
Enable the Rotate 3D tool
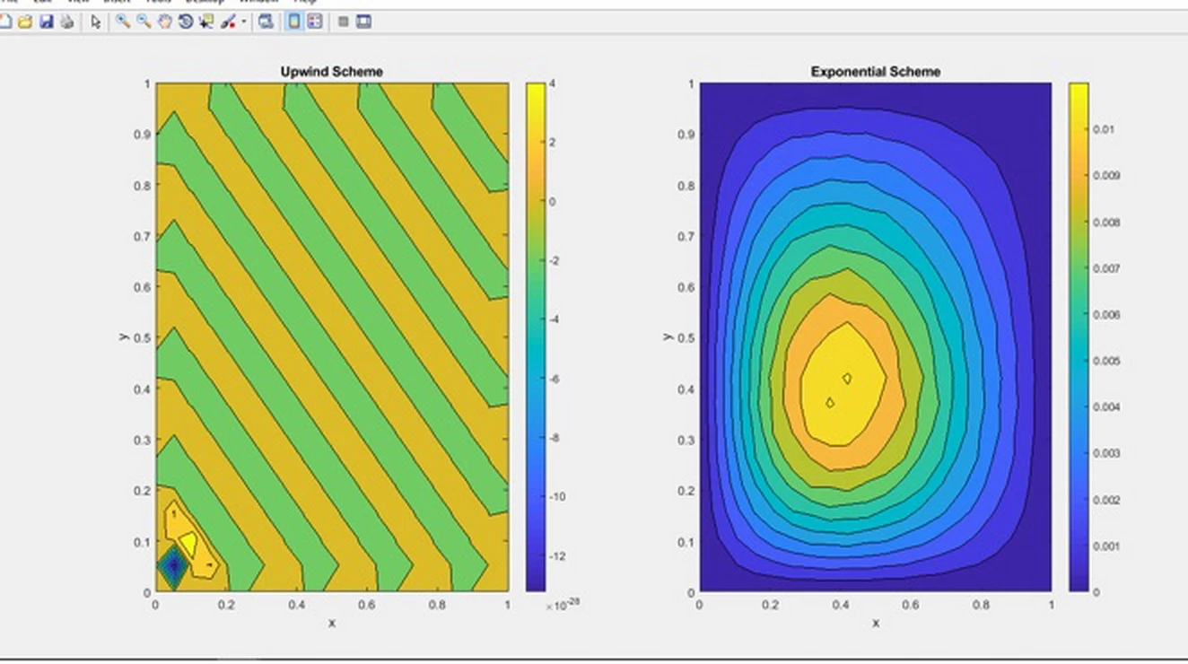tap(186, 22)
